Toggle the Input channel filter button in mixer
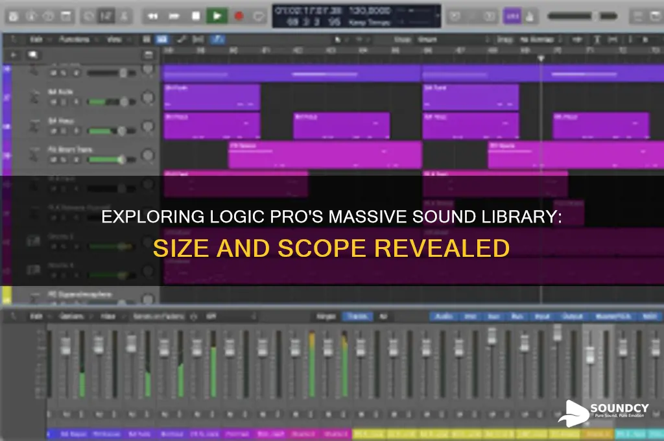 click(543, 316)
